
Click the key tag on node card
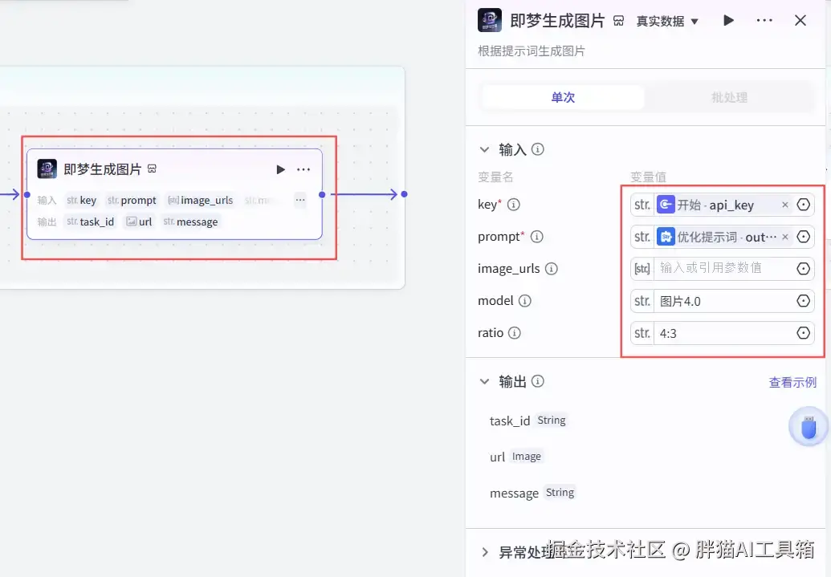[82, 201]
